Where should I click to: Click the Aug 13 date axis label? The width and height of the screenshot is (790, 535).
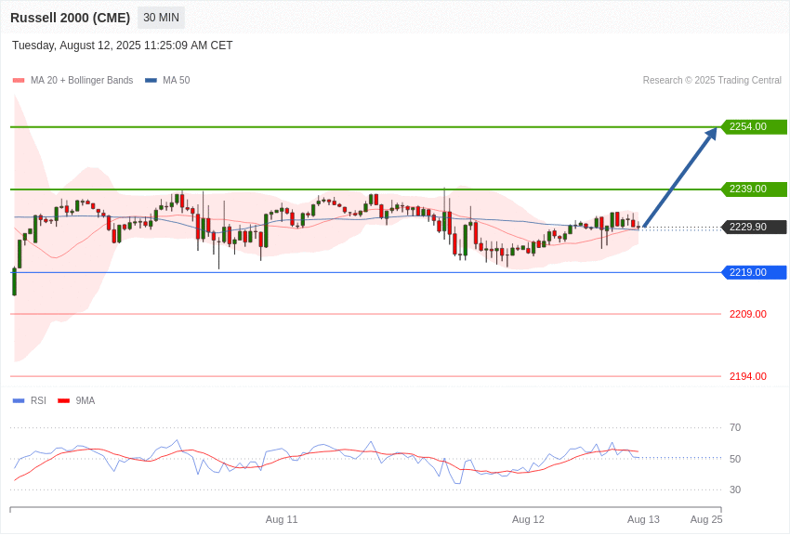pos(643,519)
